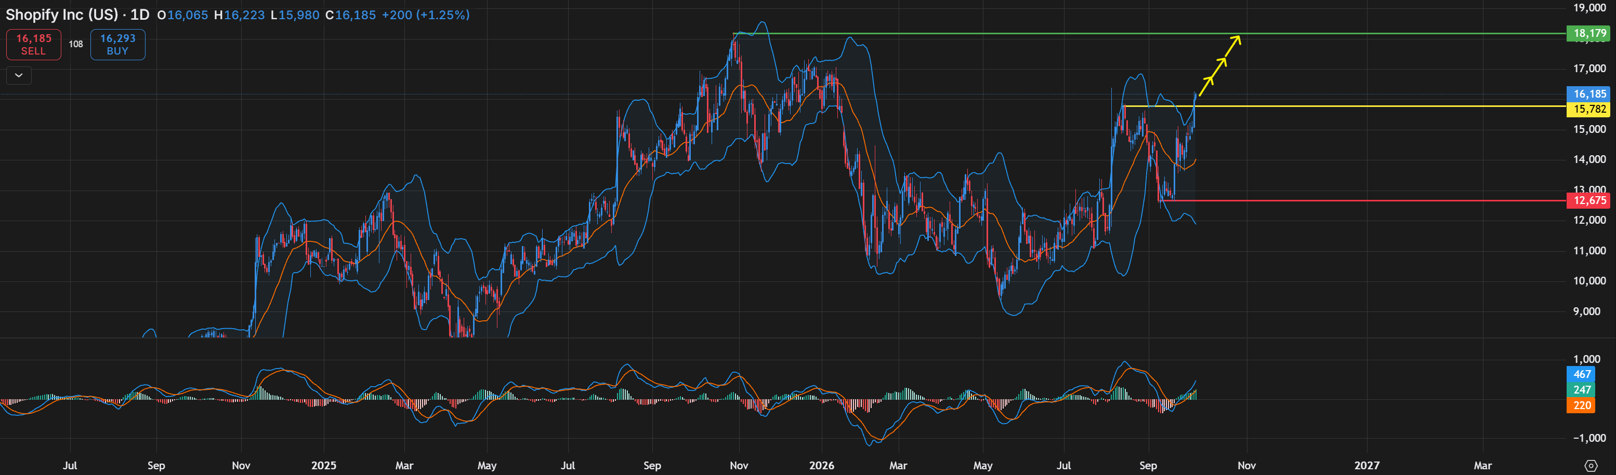The image size is (1616, 475).
Task: Click the 2026 label on time axis
Action: tap(822, 466)
